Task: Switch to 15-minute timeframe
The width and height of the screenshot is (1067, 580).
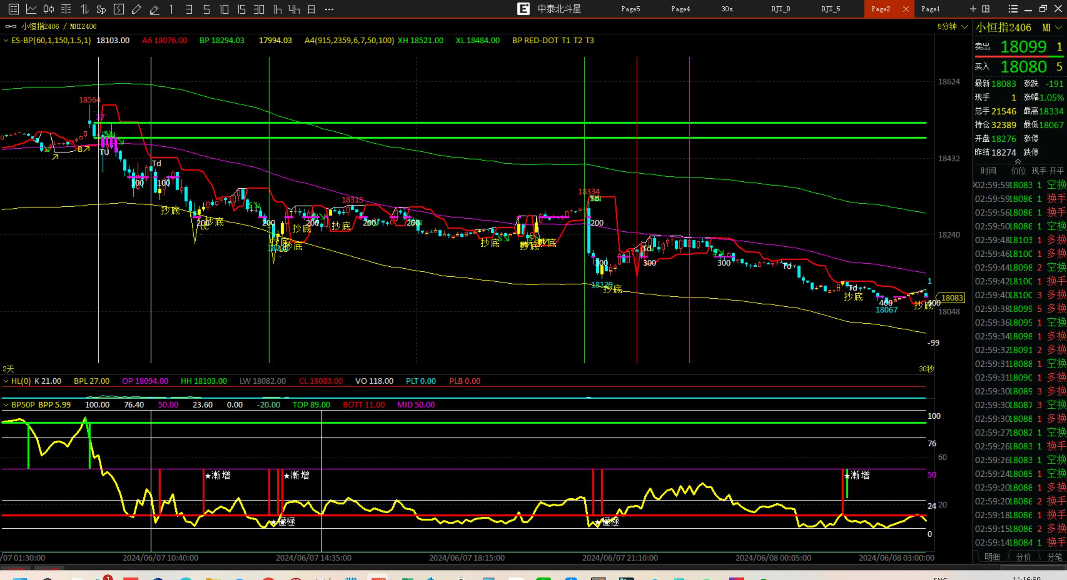Action: click(241, 9)
